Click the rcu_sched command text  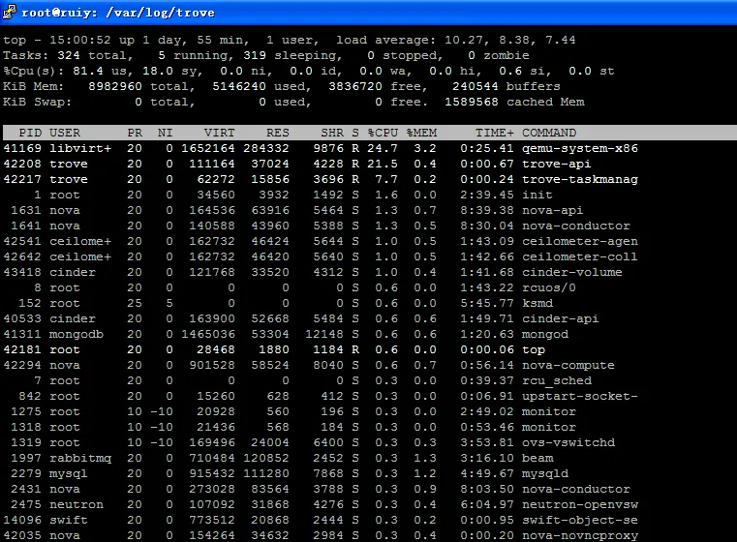click(557, 381)
